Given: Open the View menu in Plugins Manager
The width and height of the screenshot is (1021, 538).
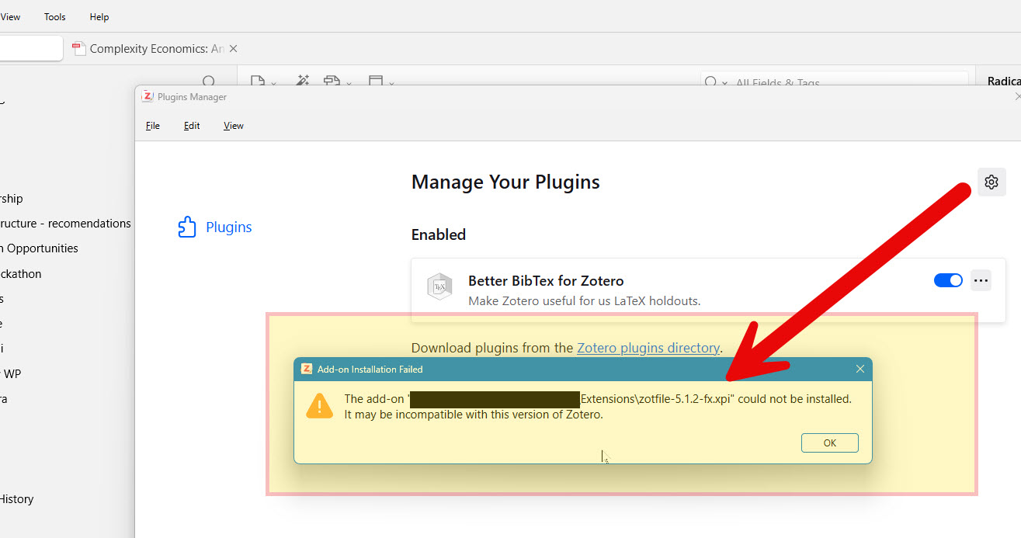Looking at the screenshot, I should [234, 126].
